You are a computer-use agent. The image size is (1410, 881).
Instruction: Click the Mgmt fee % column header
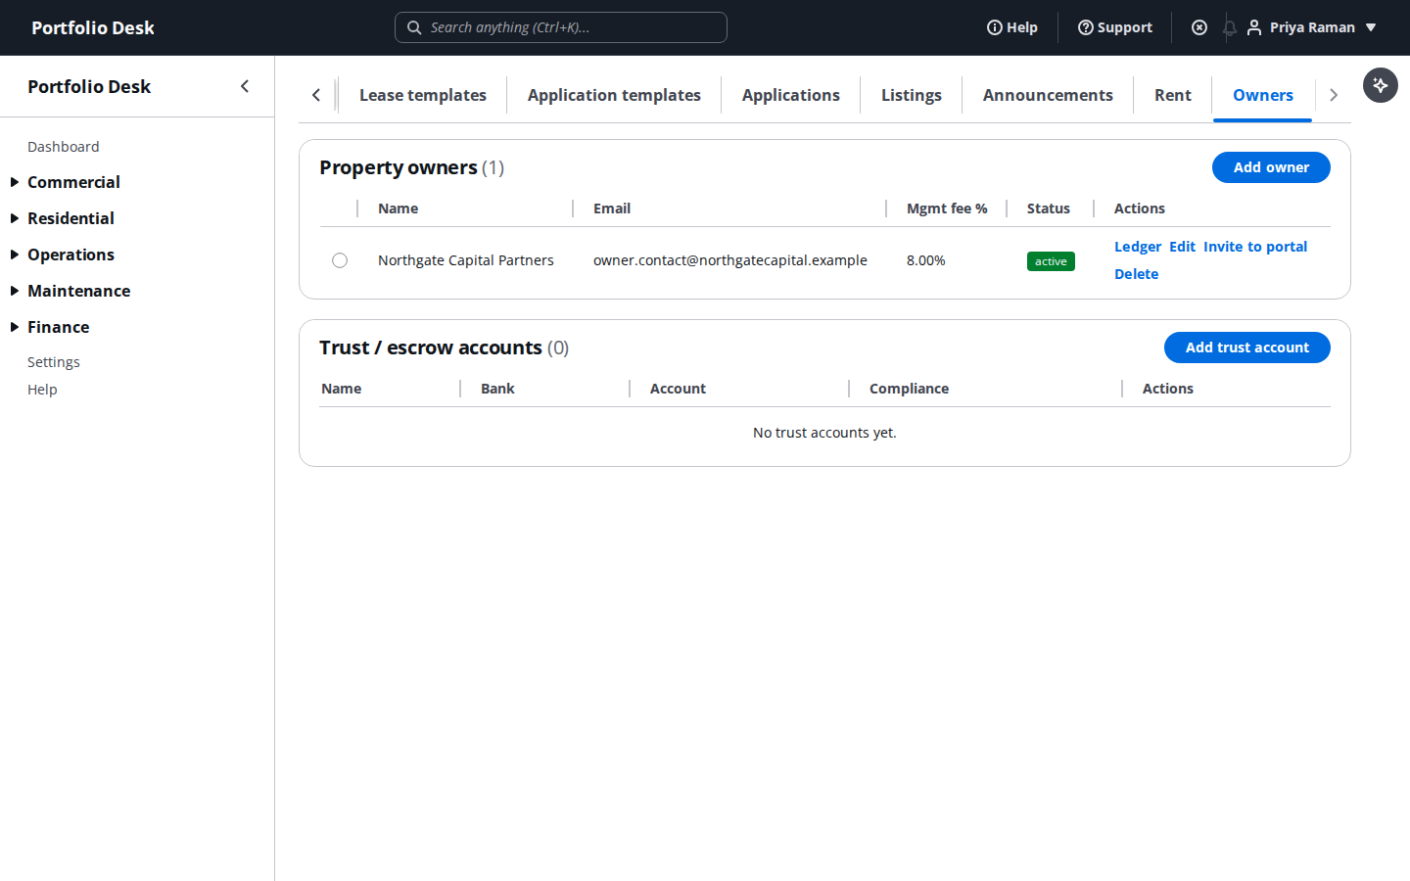click(x=947, y=209)
